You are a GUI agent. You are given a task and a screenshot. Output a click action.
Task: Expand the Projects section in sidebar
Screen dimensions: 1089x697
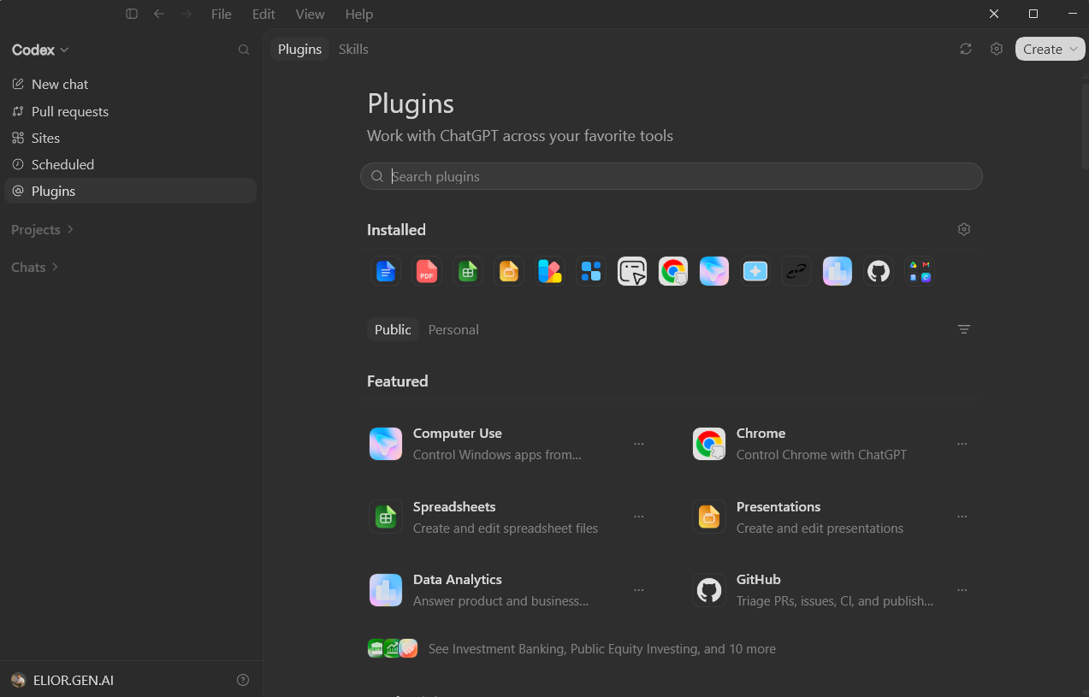tap(43, 229)
